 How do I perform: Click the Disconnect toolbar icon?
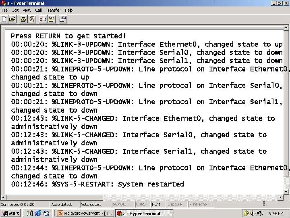pos(32,19)
